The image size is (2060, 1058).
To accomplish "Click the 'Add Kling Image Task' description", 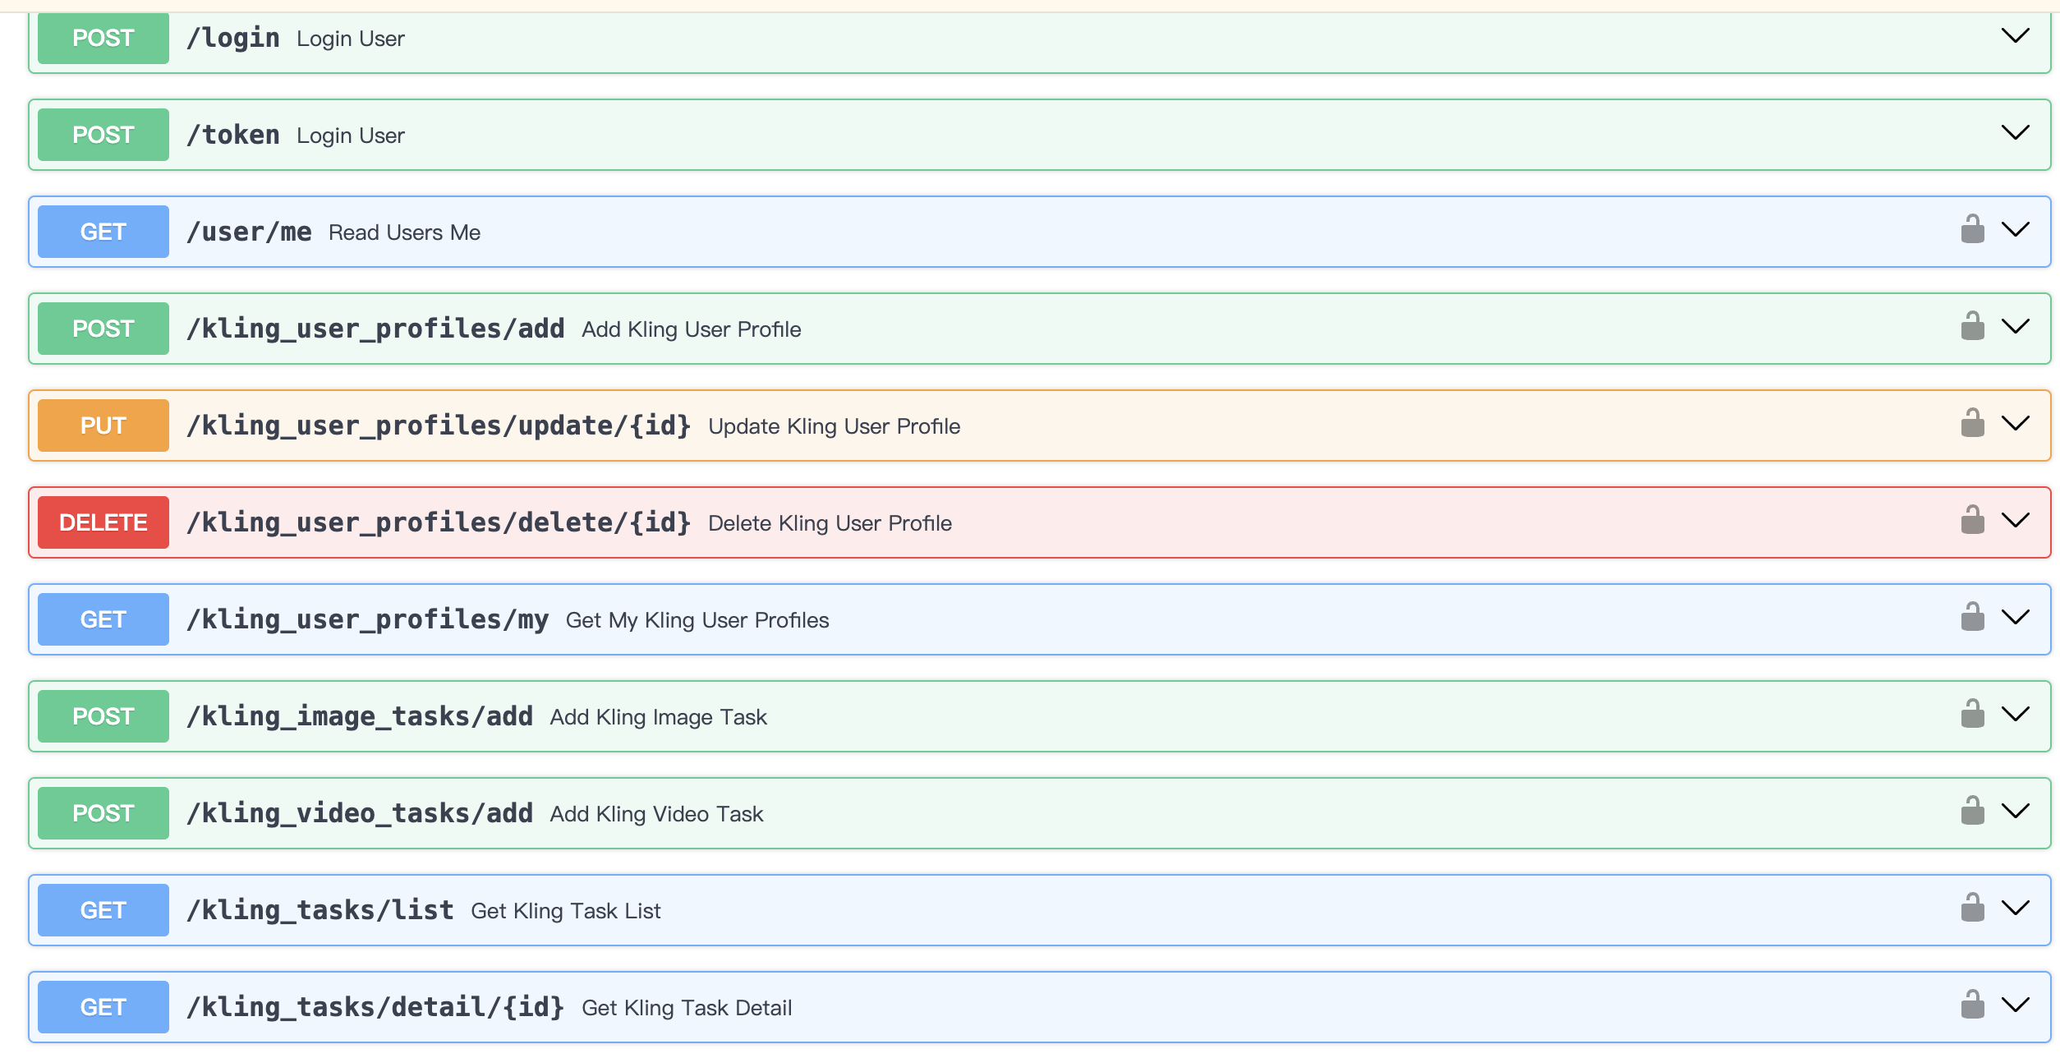I will (x=659, y=717).
